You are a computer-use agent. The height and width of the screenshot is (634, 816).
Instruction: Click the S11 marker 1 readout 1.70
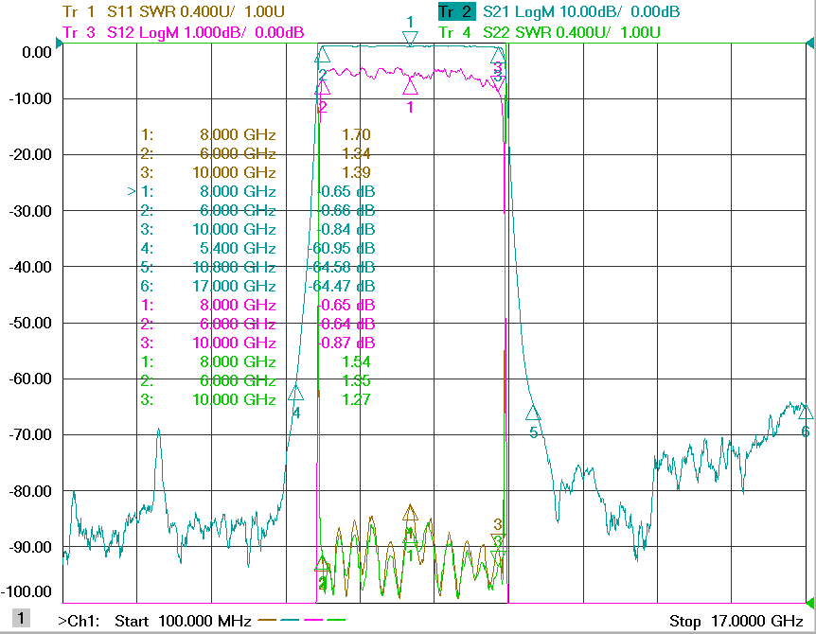coord(356,134)
